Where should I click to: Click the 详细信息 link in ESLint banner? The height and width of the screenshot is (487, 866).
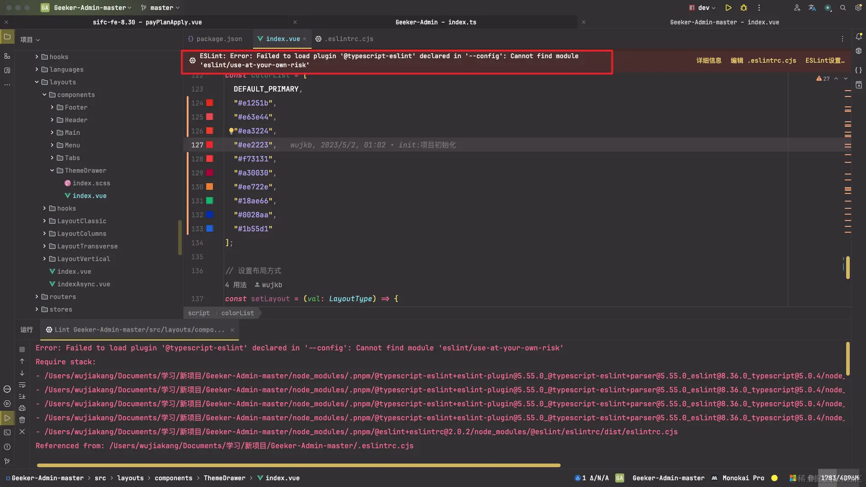pos(709,60)
